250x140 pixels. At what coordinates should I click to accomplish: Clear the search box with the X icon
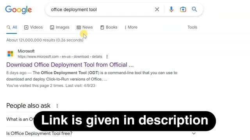point(157,9)
